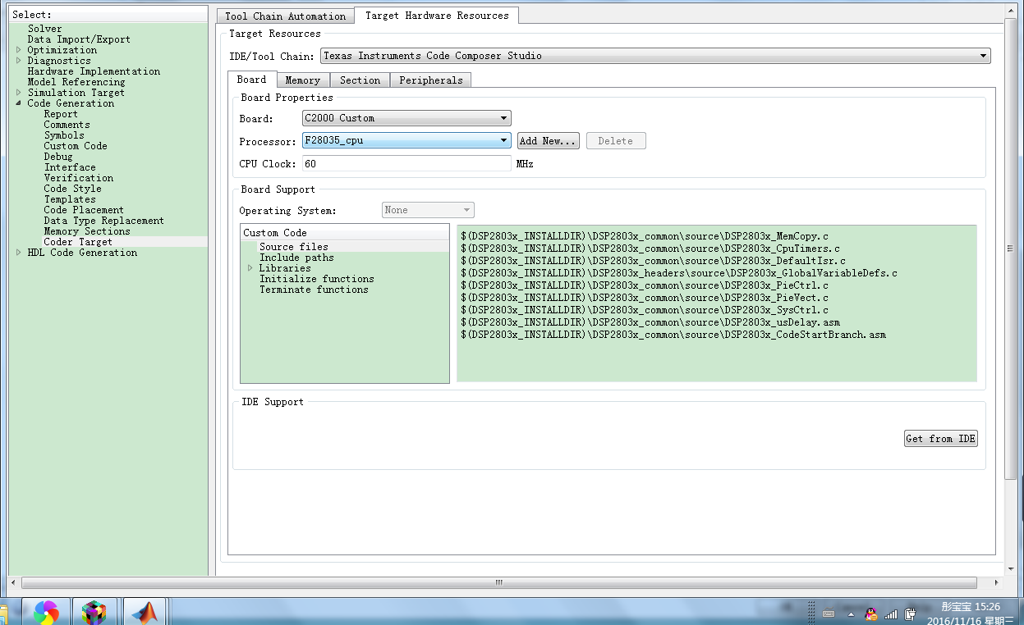
Task: Select Data Import/Export in the tree
Action: point(79,39)
